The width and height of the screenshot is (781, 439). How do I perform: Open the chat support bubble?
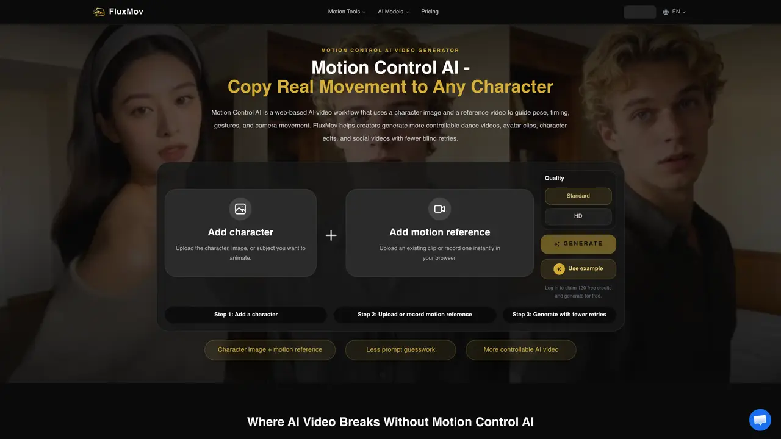(x=760, y=419)
